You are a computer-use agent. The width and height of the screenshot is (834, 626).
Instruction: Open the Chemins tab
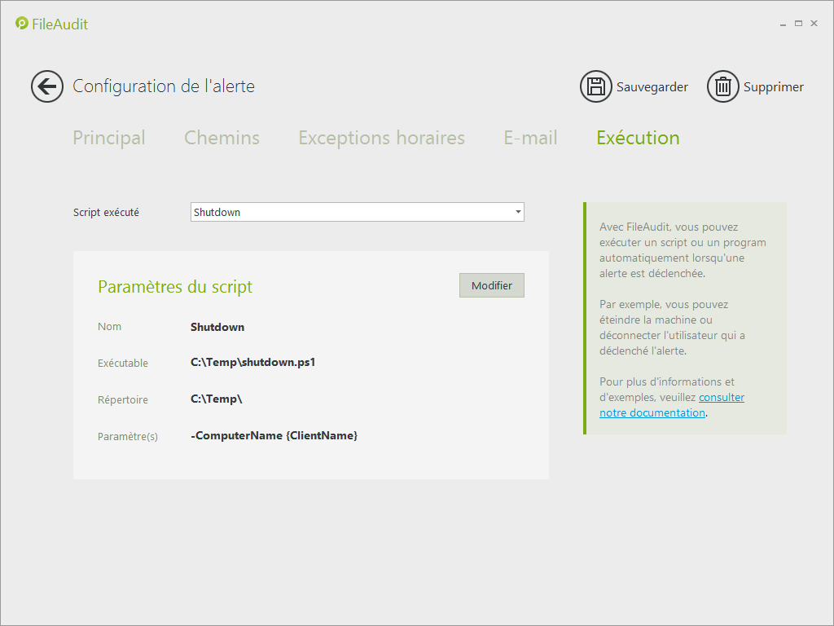point(222,138)
